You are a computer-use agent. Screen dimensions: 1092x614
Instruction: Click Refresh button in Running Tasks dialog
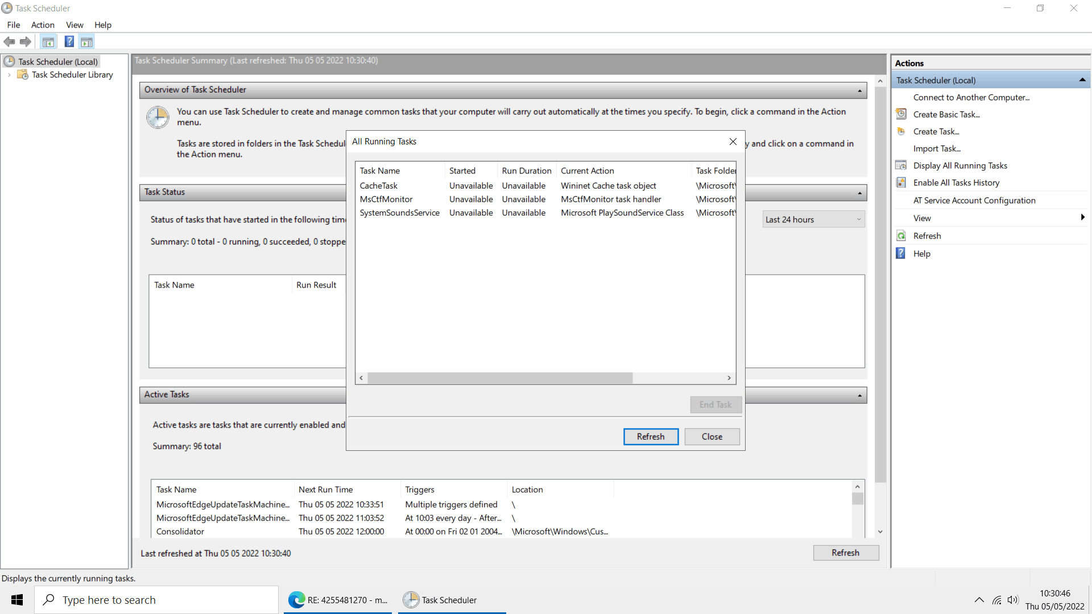coord(651,437)
